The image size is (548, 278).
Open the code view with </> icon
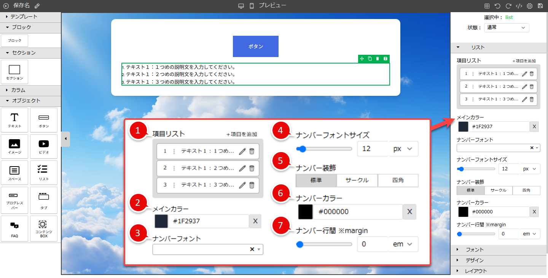pyautogui.click(x=519, y=6)
